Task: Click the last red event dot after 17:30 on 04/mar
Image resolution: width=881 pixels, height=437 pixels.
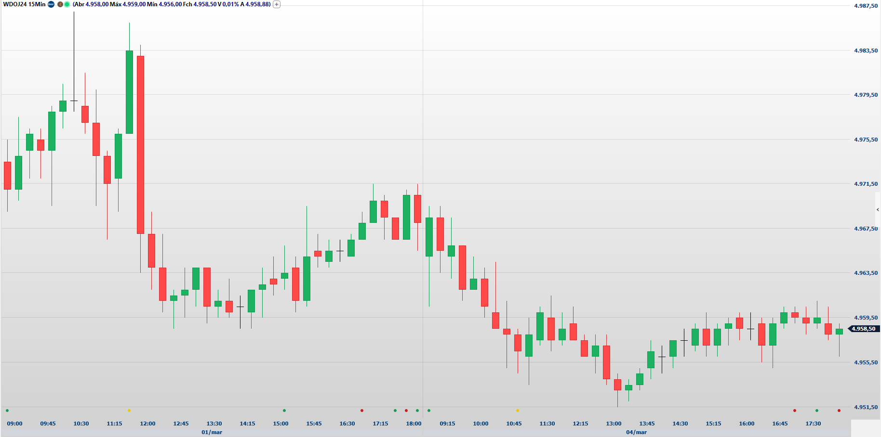Action: (839, 411)
